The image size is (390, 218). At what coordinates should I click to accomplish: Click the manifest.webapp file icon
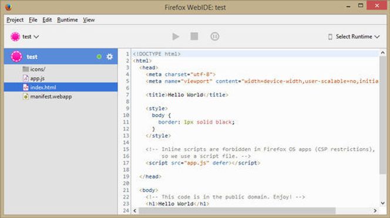point(26,96)
